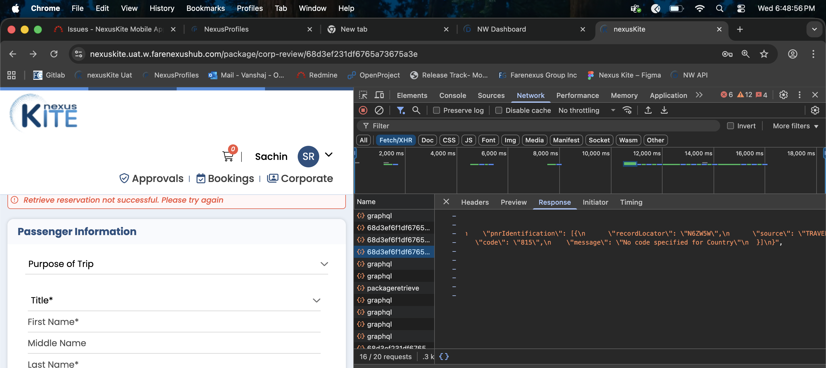Check the Disable cache option
826x368 pixels.
(x=499, y=110)
